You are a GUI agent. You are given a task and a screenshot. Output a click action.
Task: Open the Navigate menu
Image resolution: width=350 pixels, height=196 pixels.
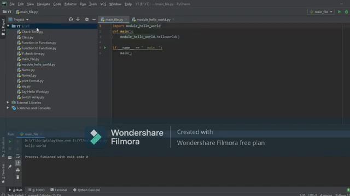(44, 4)
